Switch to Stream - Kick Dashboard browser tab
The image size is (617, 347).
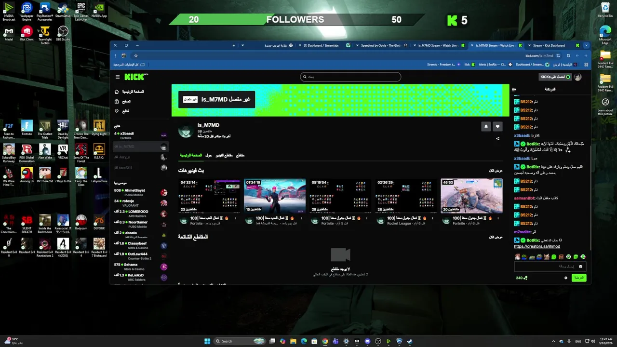[553, 45]
